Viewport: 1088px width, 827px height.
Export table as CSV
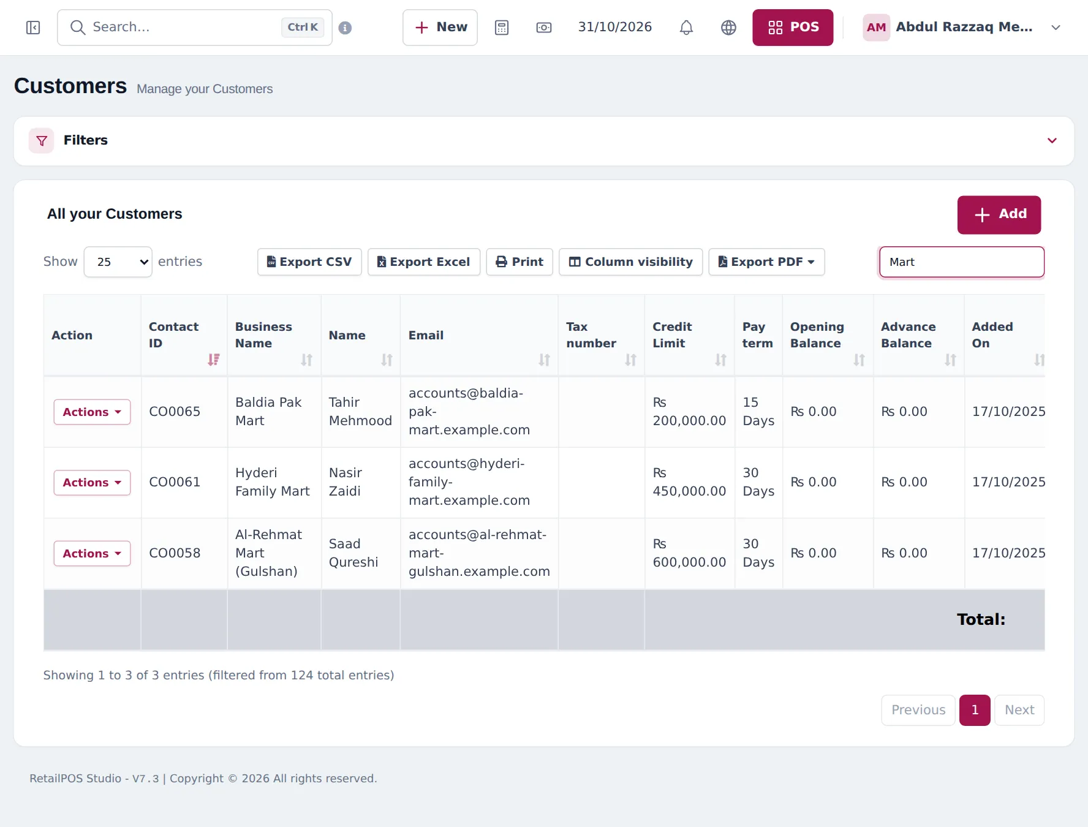point(309,262)
